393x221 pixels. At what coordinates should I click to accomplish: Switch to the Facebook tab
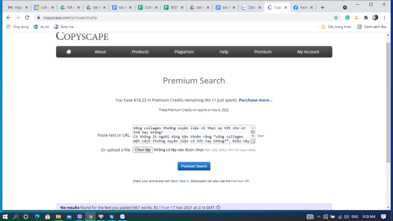coord(303,8)
